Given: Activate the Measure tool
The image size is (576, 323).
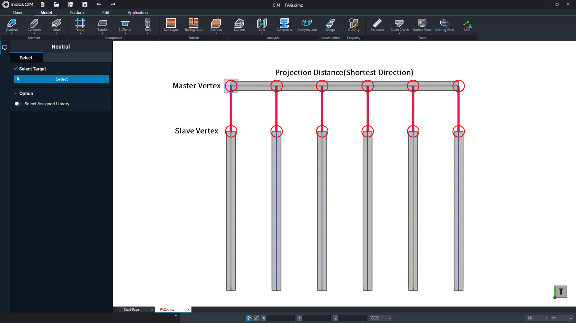Looking at the screenshot, I should click(x=377, y=25).
